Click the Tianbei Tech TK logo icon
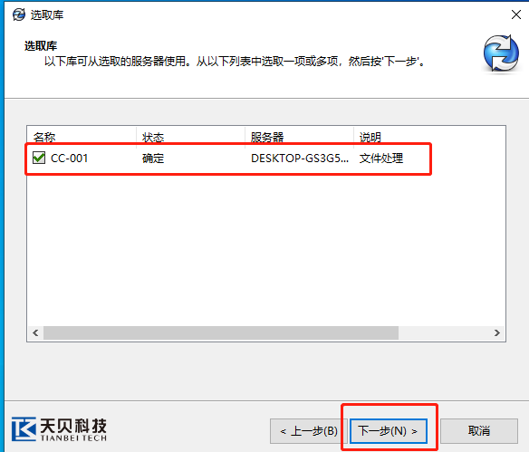This screenshot has width=529, height=452. 24,428
